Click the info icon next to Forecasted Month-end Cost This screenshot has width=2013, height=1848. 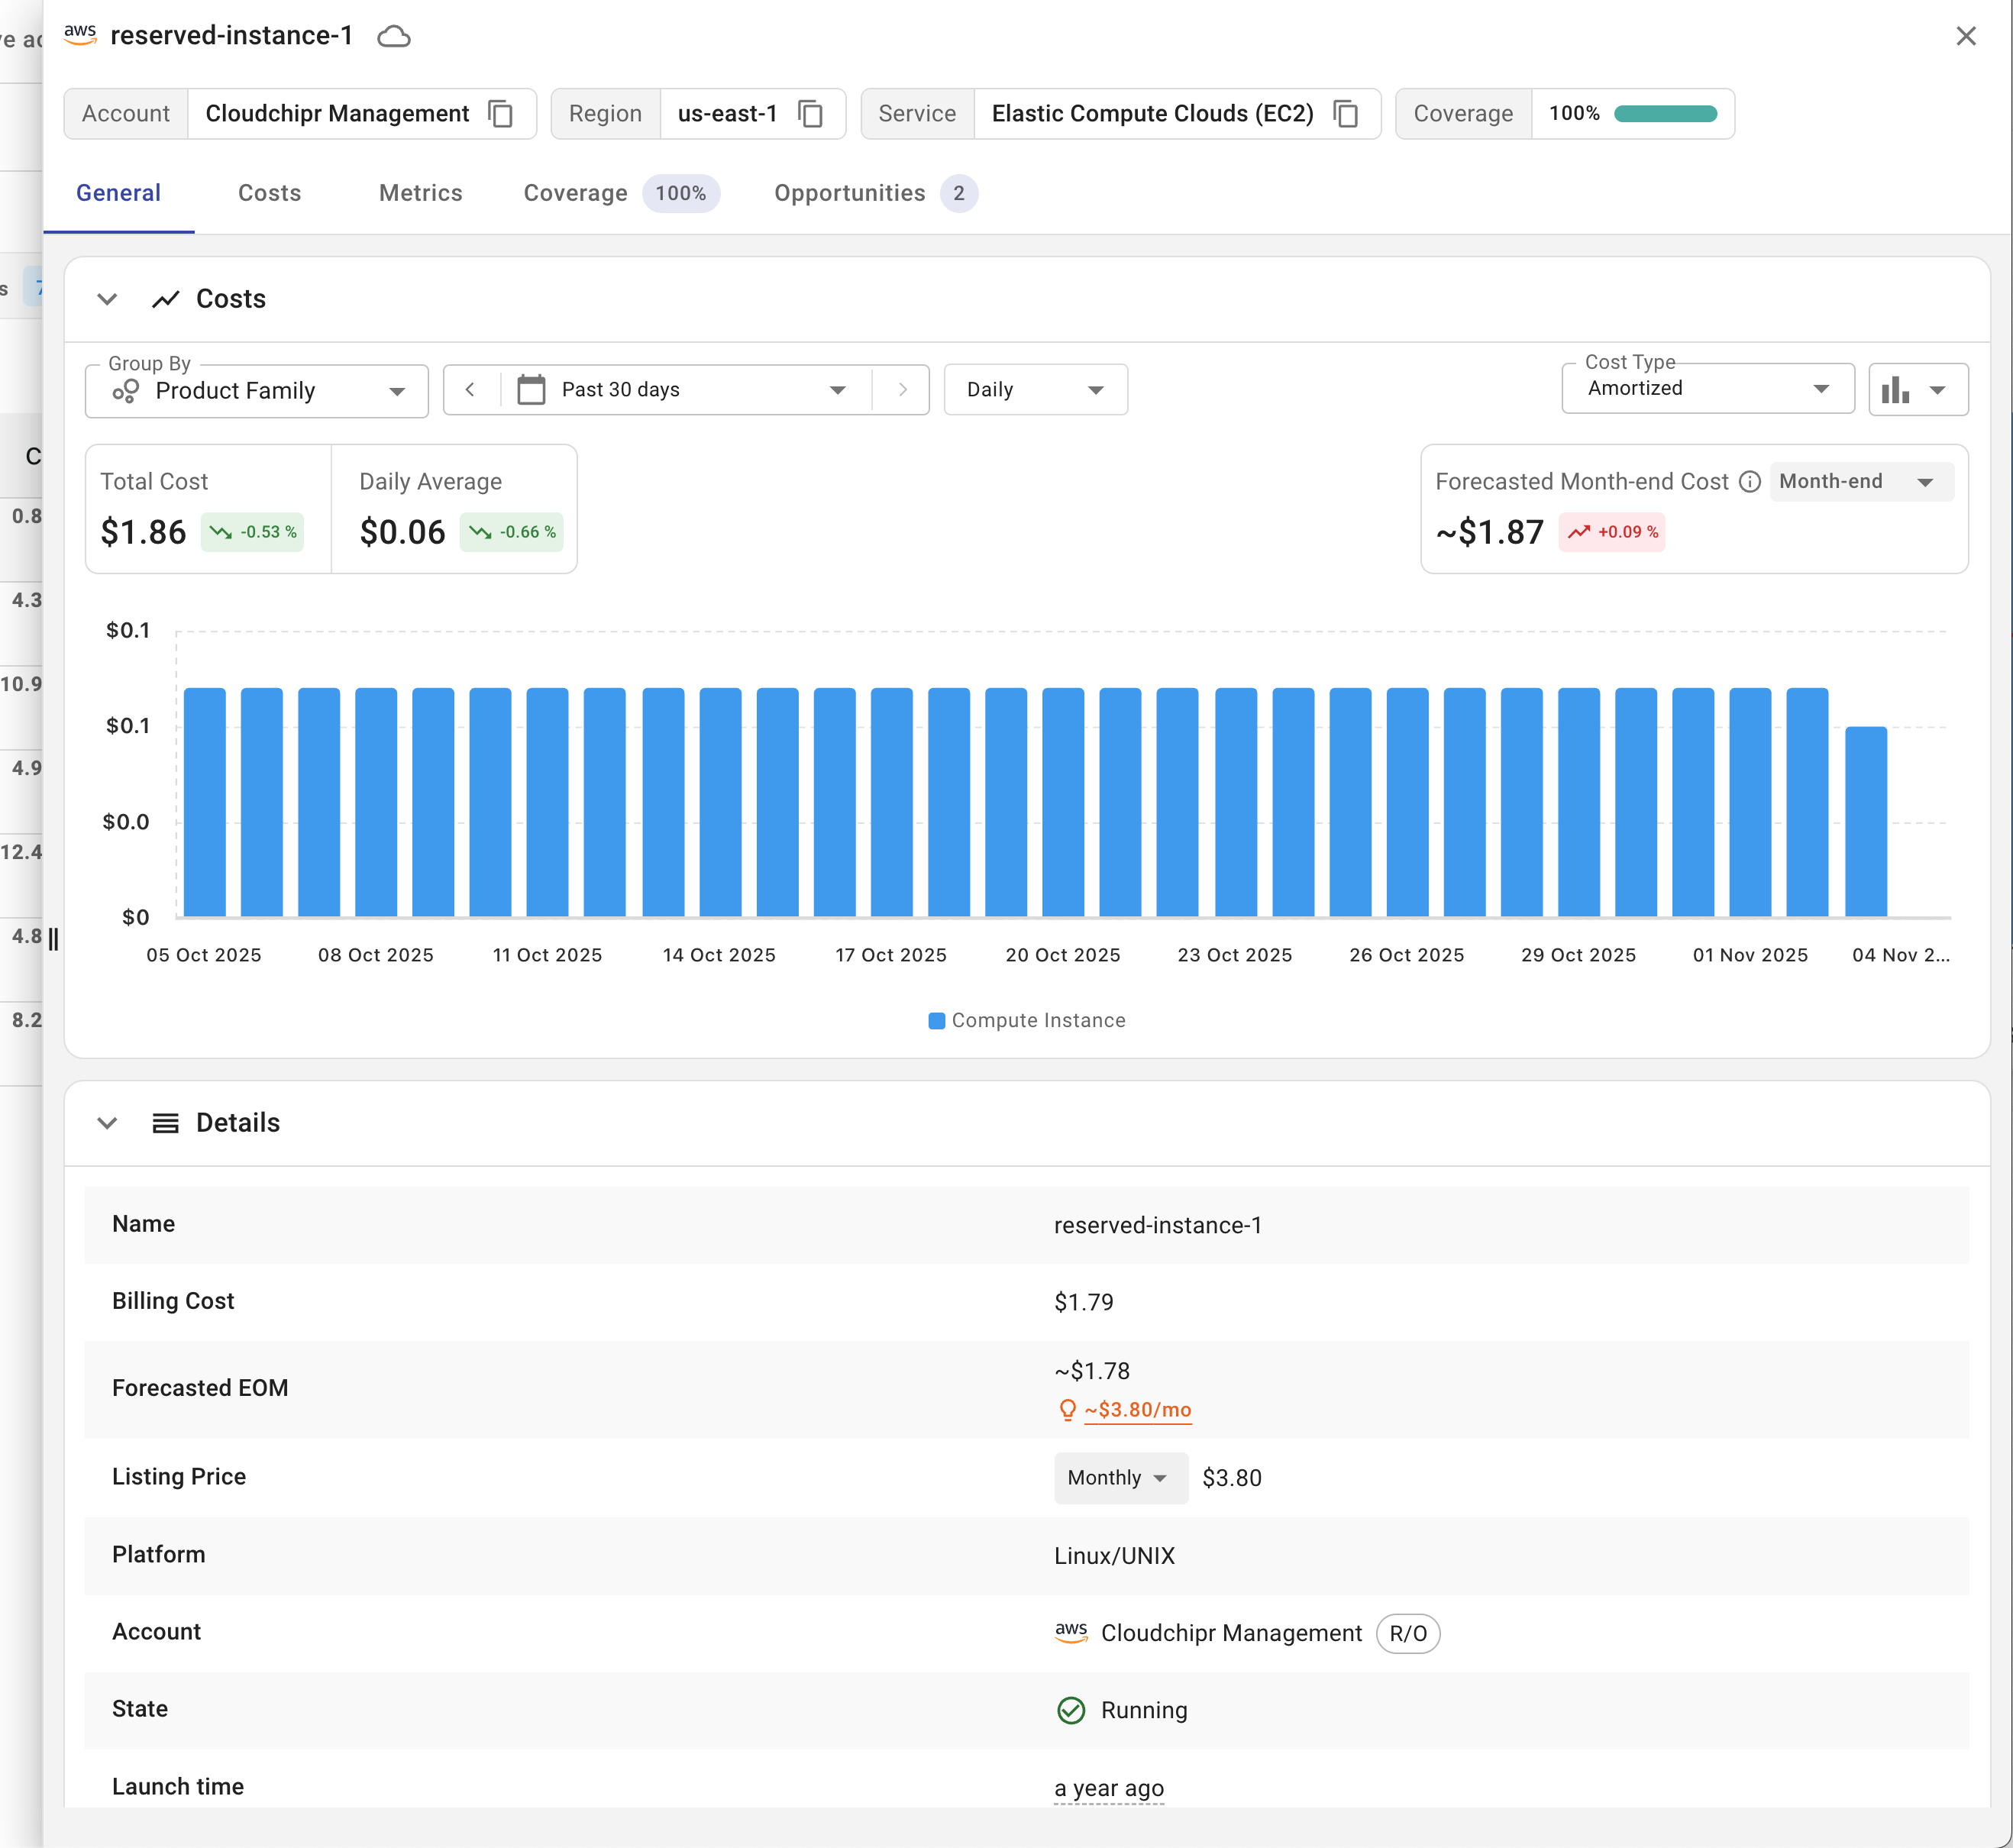[x=1749, y=482]
